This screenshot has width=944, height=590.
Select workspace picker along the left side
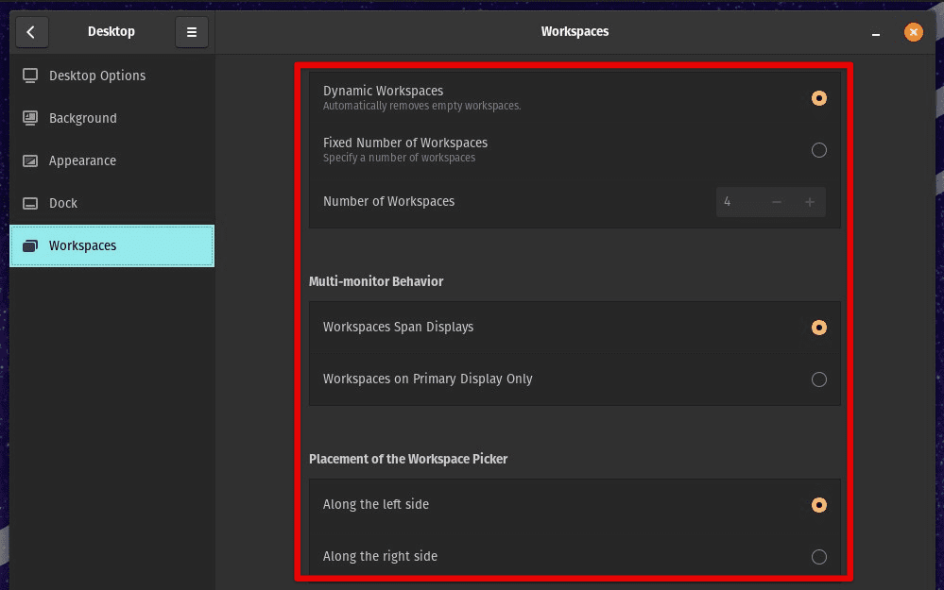818,505
